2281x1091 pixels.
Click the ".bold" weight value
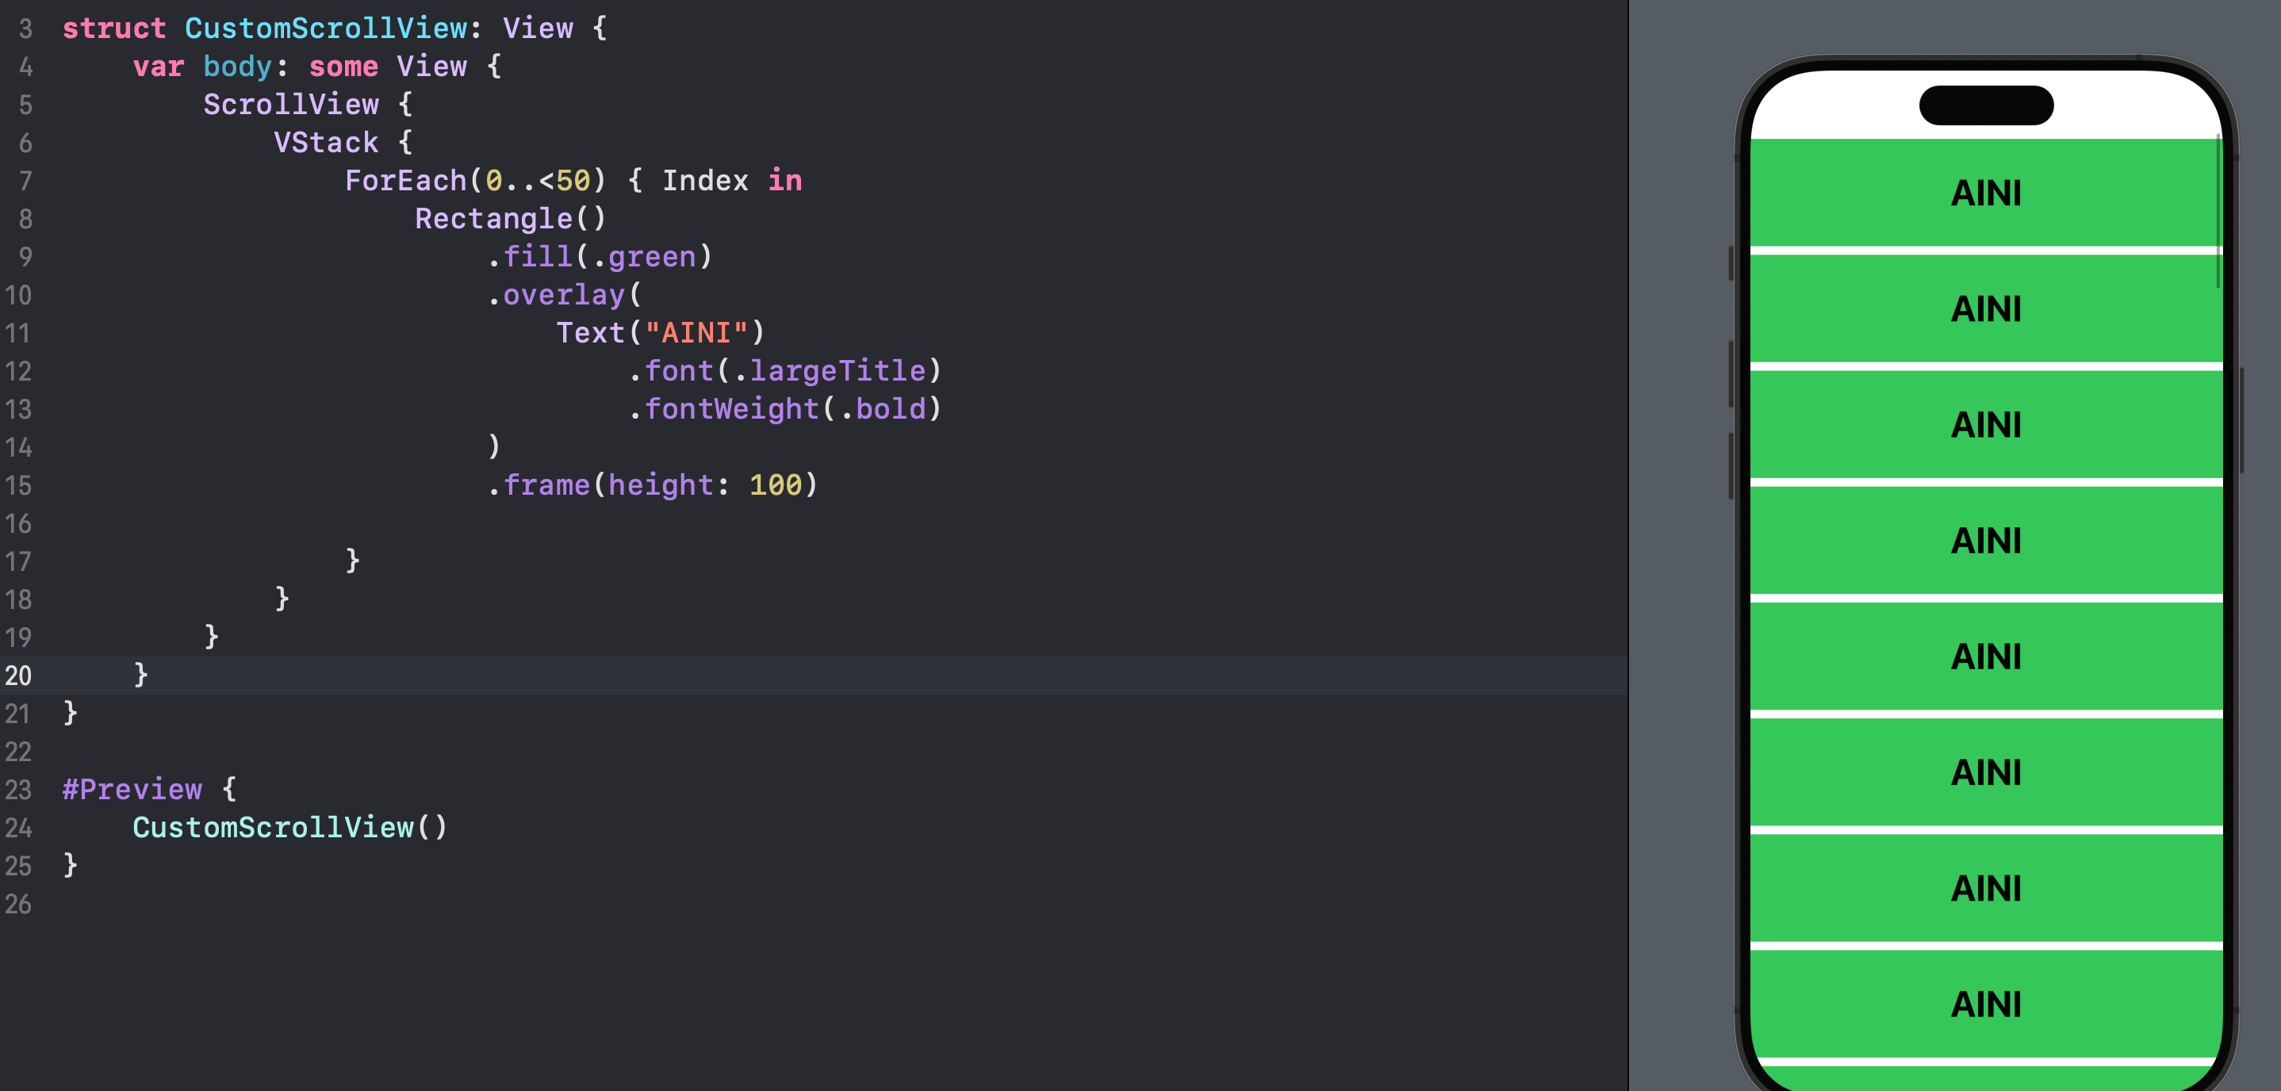[883, 409]
